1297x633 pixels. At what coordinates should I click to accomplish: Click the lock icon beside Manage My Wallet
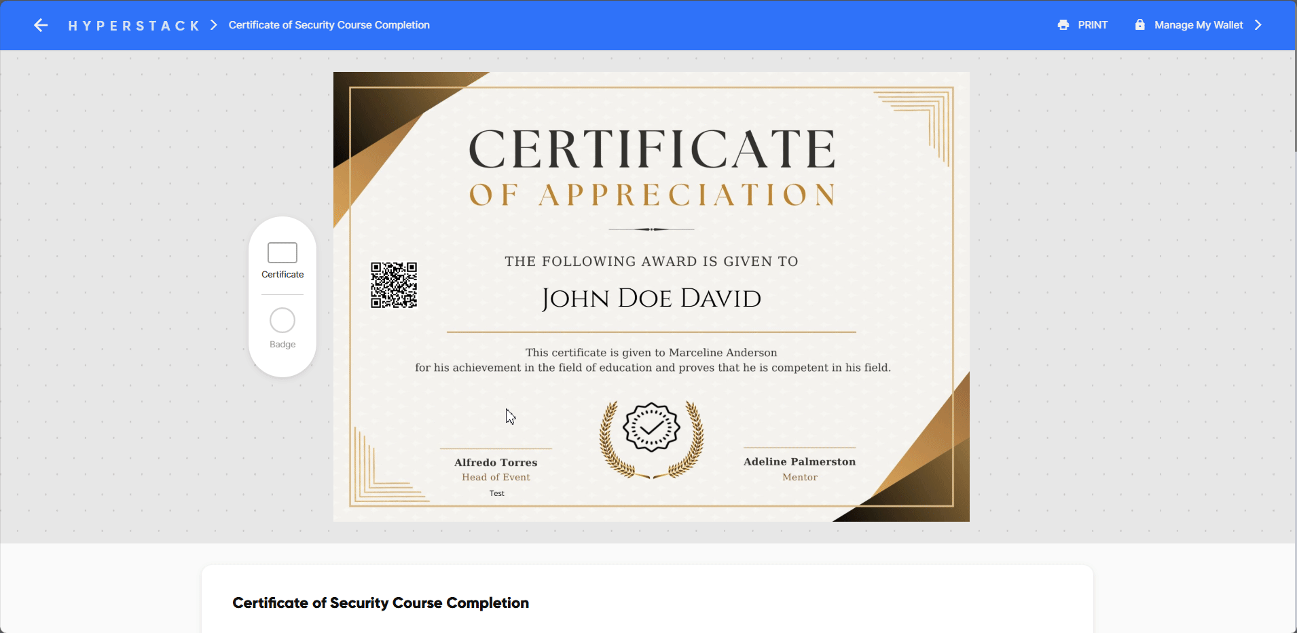(1139, 25)
